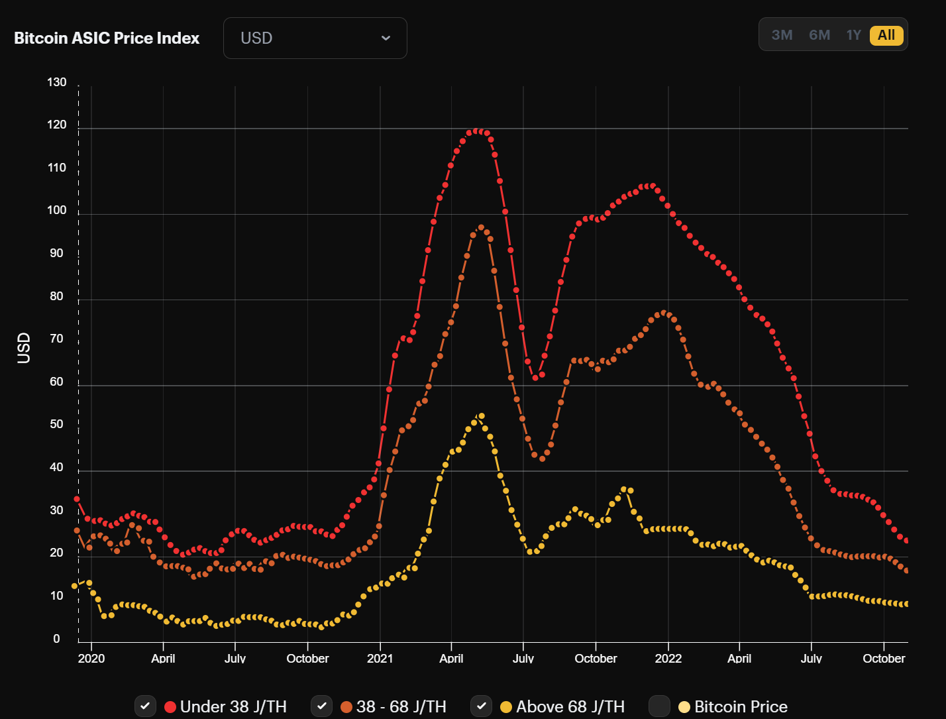
Task: Click the Bitcoin Price legend label
Action: pos(741,707)
